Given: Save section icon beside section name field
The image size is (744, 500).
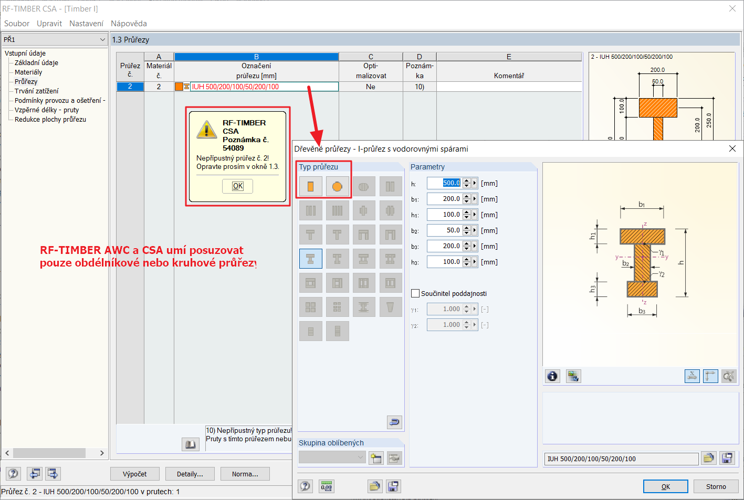Looking at the screenshot, I should pos(727,459).
